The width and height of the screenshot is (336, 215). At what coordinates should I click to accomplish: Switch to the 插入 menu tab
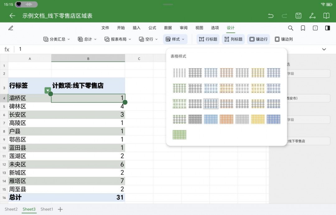[x=137, y=28]
